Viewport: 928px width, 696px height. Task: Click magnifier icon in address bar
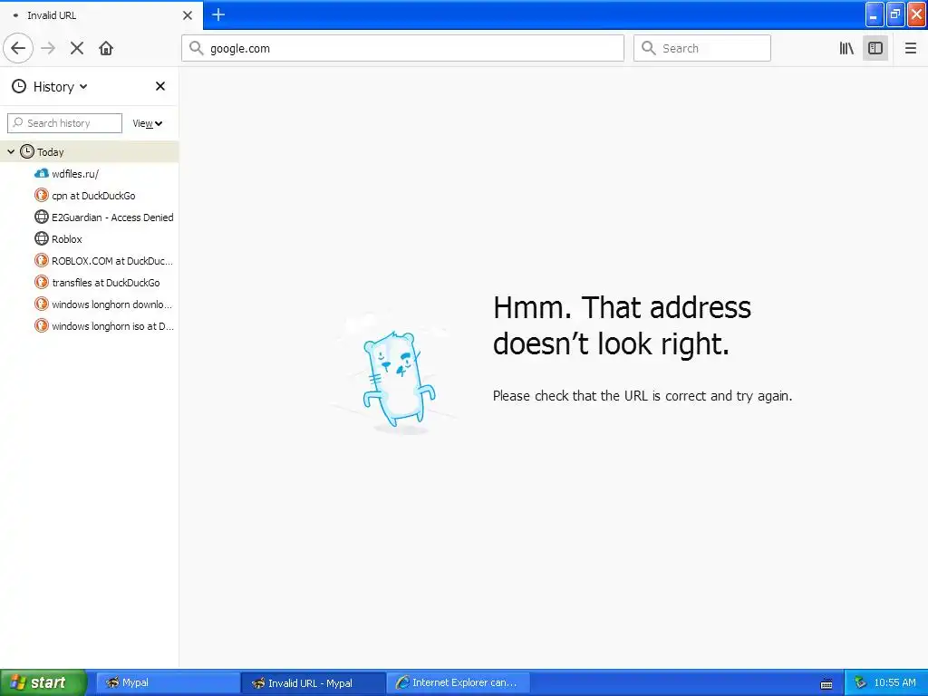197,48
